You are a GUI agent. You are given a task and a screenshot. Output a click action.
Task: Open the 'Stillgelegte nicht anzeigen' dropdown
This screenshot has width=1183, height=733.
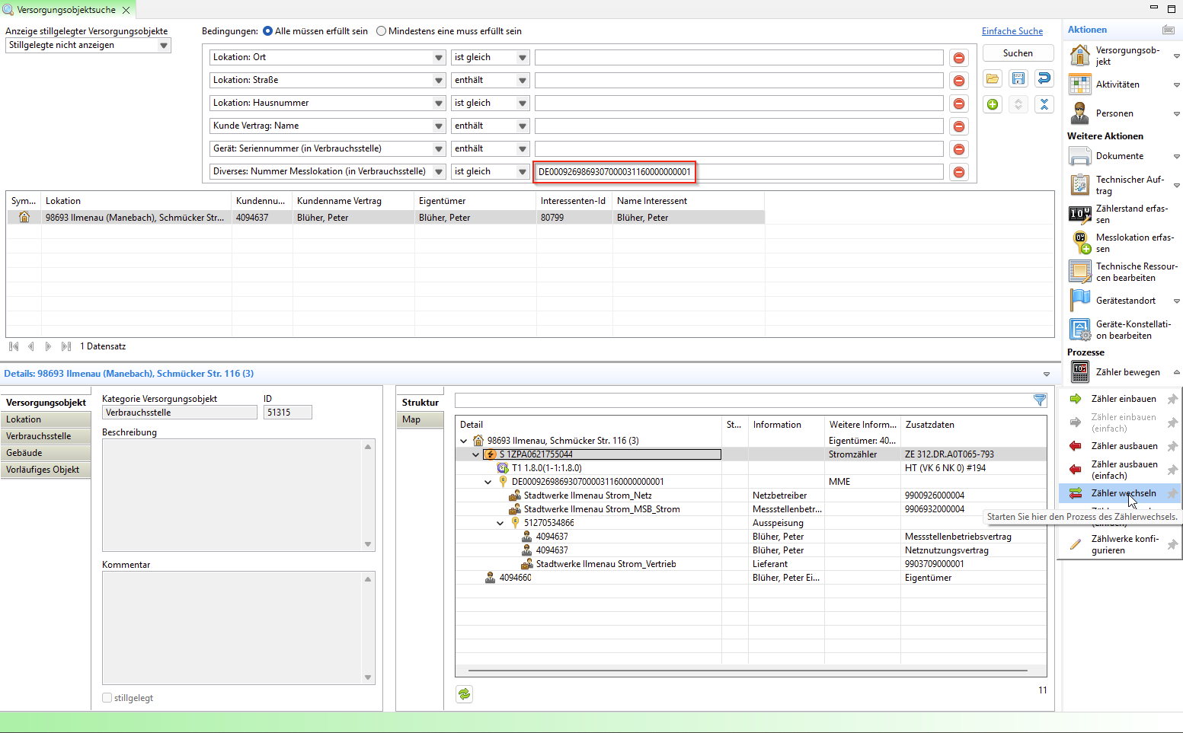tap(163, 46)
